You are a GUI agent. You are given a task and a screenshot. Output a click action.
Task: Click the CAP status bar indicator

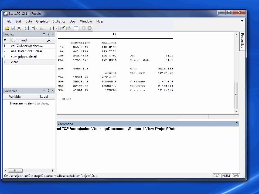[x=216, y=176]
